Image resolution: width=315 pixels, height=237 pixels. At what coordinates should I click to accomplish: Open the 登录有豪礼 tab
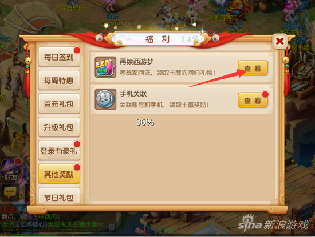pyautogui.click(x=59, y=151)
